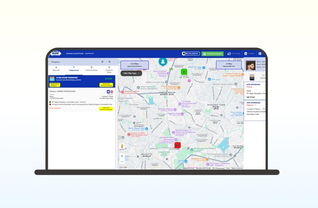Viewport: 318px width, 208px height.
Task: Zoom in the map with plus button
Action: [122, 156]
